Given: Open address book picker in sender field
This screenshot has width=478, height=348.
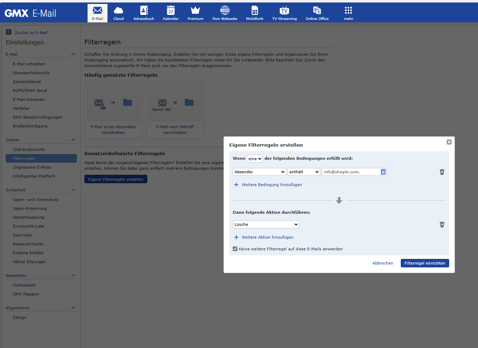Looking at the screenshot, I should click(x=383, y=172).
